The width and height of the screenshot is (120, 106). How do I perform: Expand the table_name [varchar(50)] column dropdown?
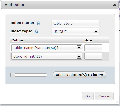click(47, 48)
